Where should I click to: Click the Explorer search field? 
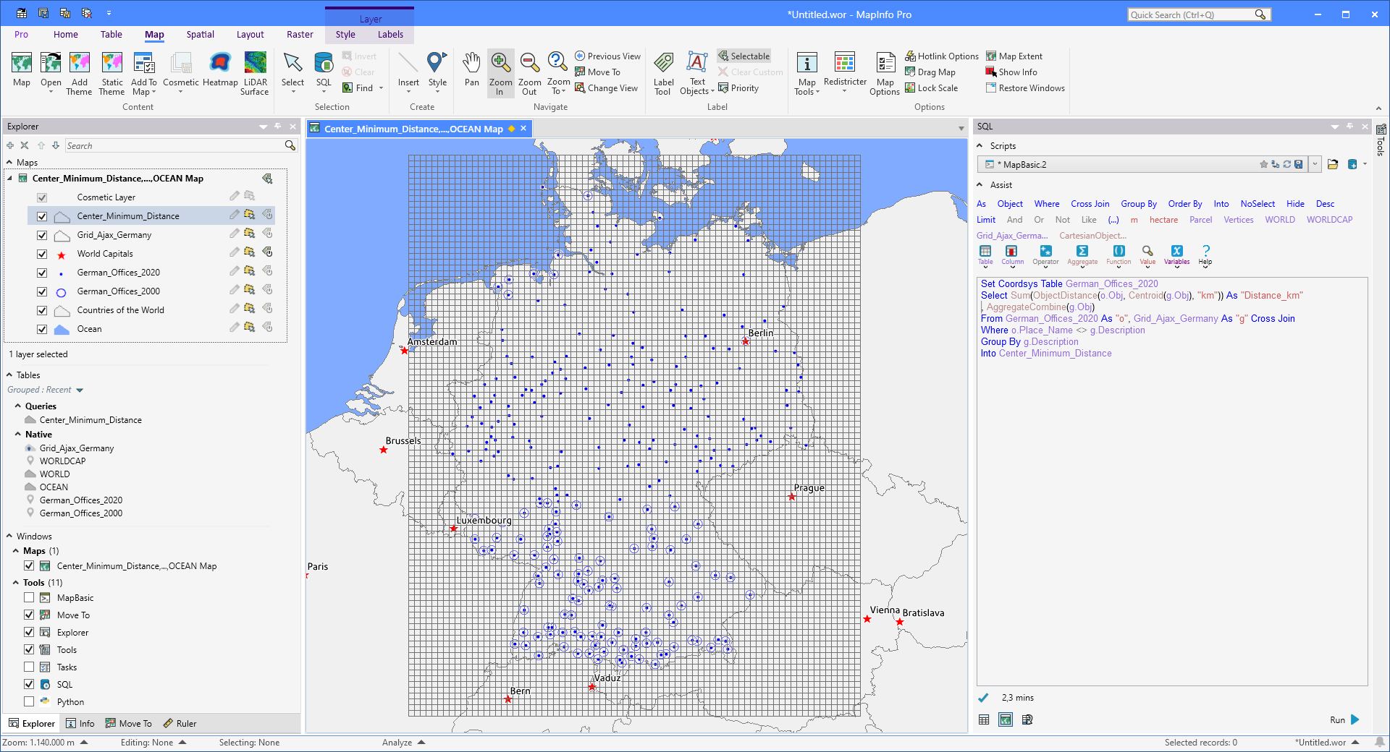click(181, 145)
